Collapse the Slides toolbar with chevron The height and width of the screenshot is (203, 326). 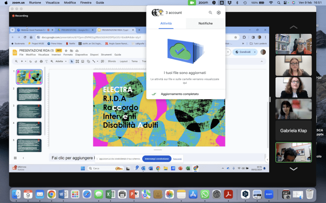(x=262, y=61)
